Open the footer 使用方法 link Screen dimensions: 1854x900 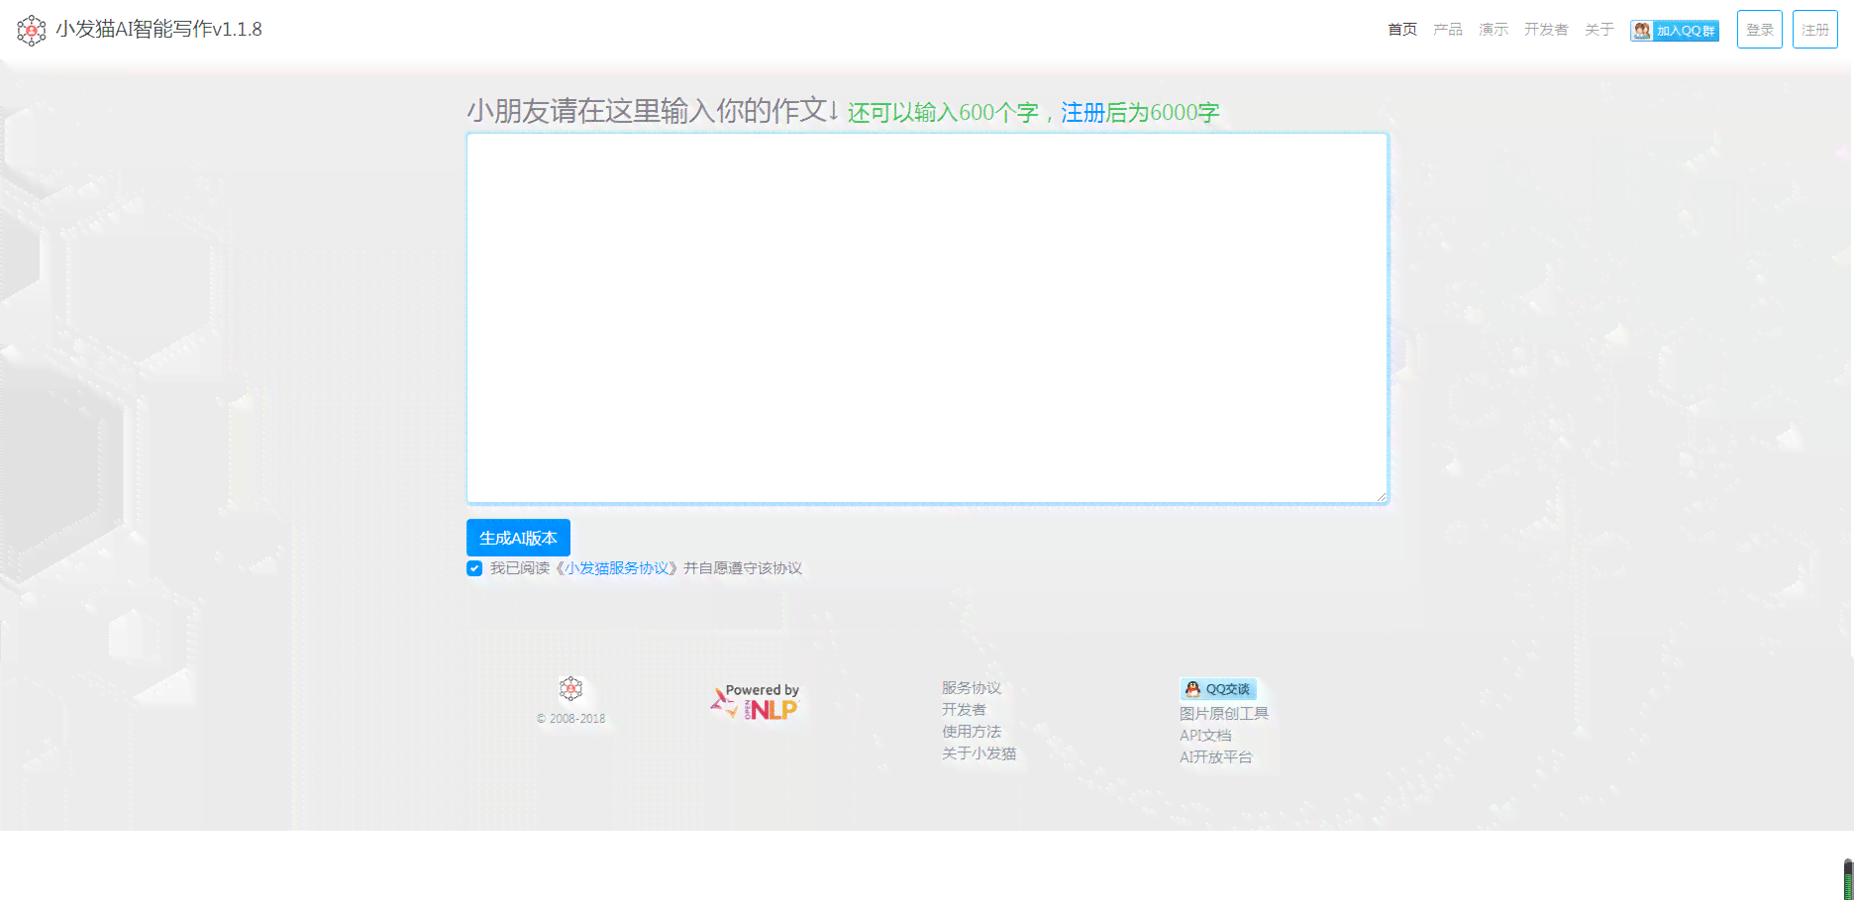pyautogui.click(x=972, y=732)
